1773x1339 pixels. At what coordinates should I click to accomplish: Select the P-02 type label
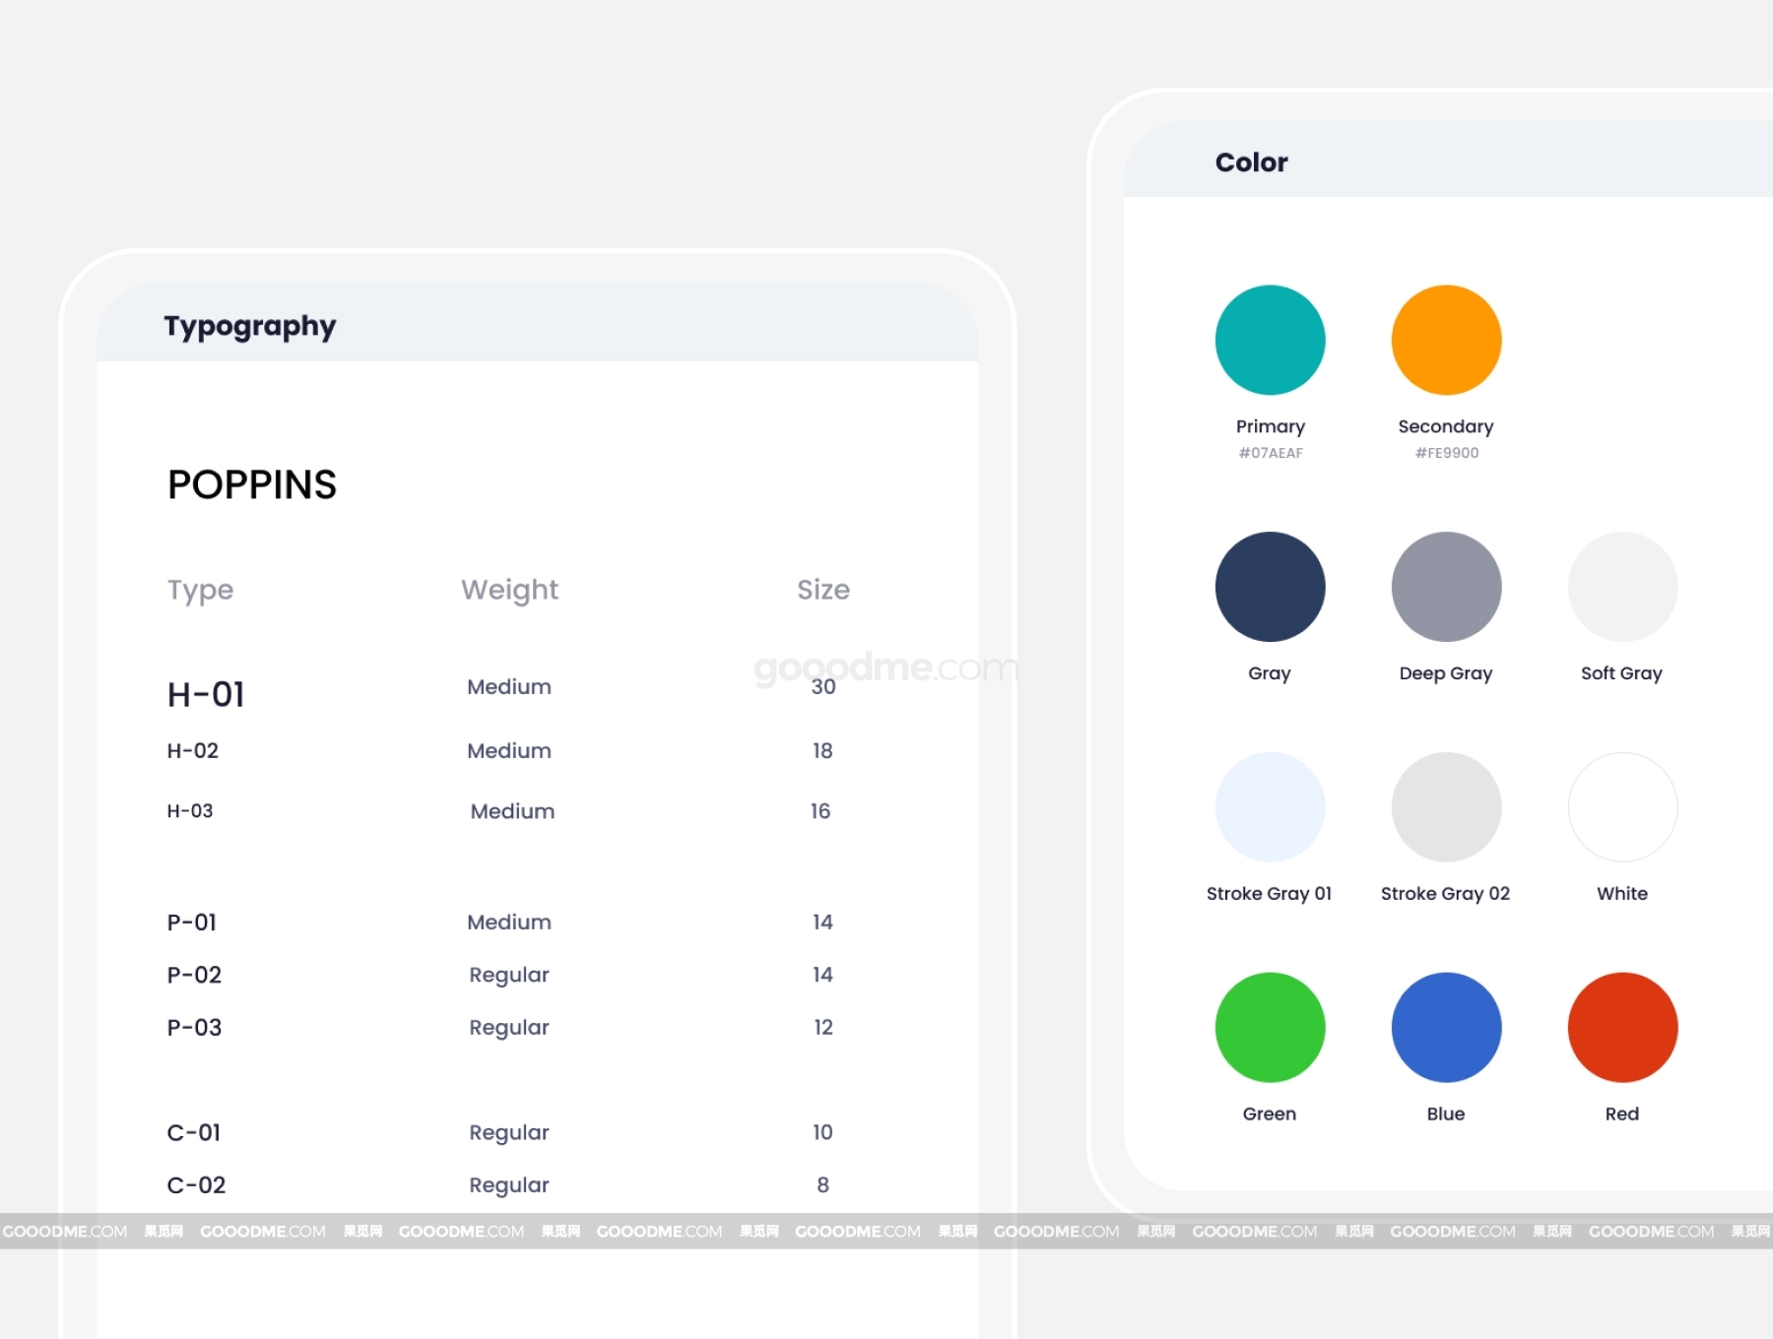click(194, 975)
